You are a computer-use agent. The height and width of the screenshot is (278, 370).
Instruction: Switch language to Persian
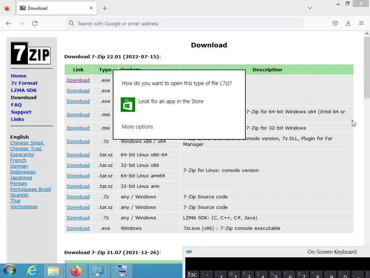click(x=18, y=184)
